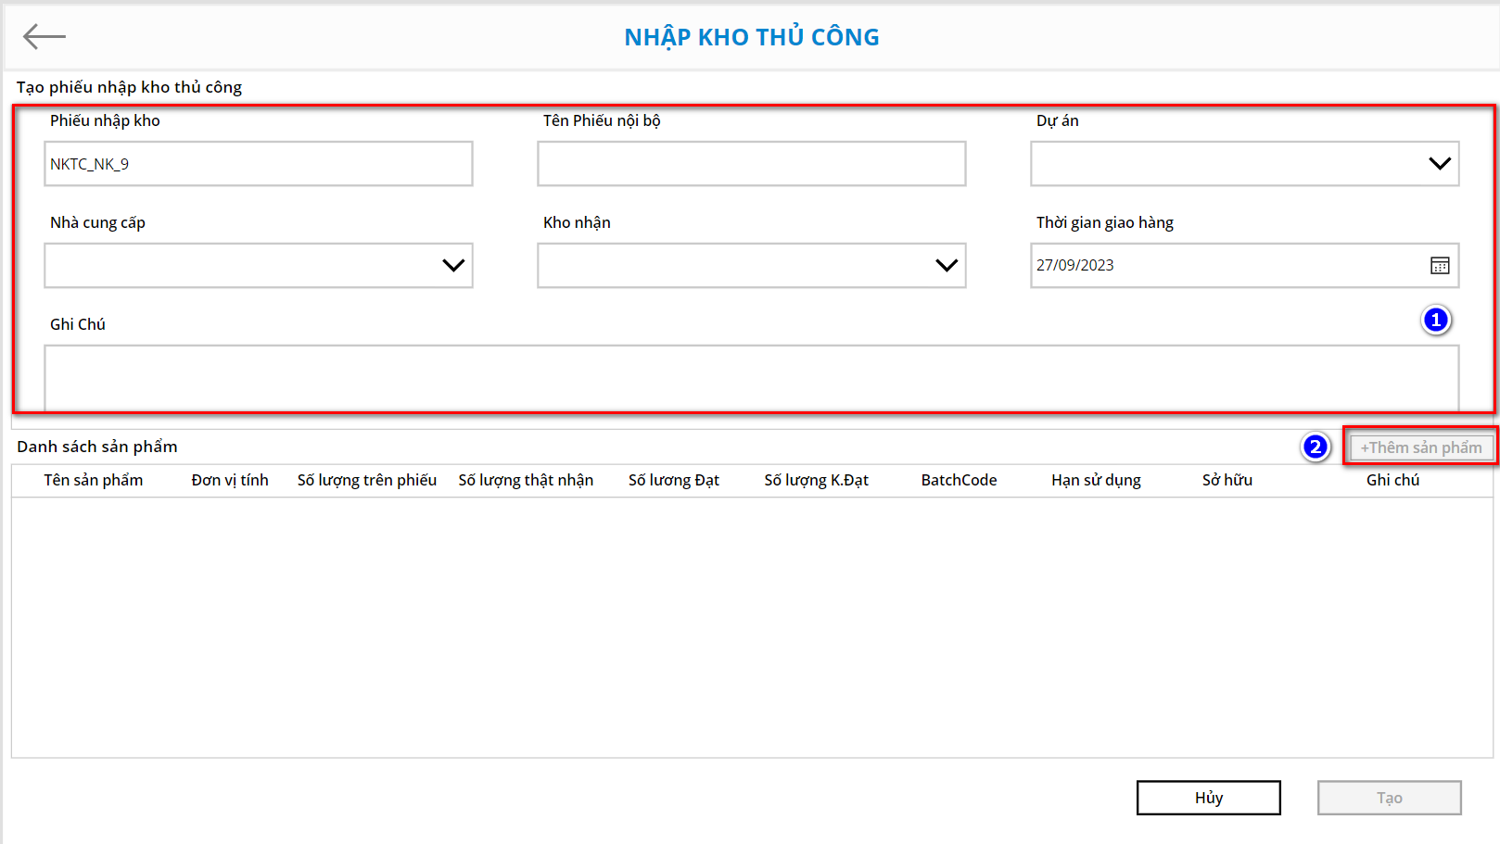Image resolution: width=1500 pixels, height=844 pixels.
Task: Click the Số lượng K.Đạt column header
Action: pyautogui.click(x=817, y=480)
